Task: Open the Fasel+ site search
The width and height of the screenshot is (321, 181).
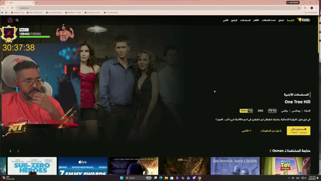Action: [17, 20]
